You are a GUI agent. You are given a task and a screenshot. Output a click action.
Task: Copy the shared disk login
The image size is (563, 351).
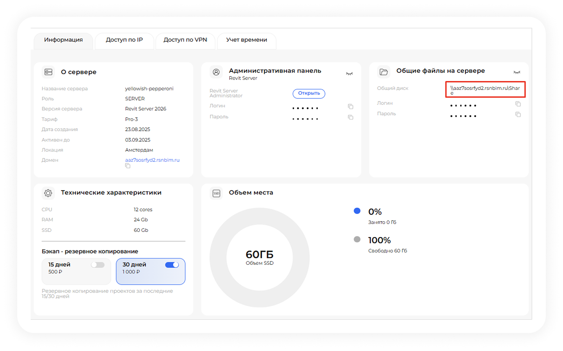pos(518,104)
